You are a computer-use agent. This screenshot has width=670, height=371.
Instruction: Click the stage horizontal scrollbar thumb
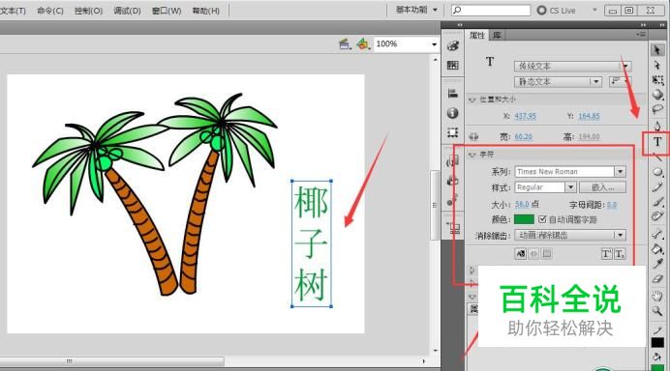(x=111, y=361)
